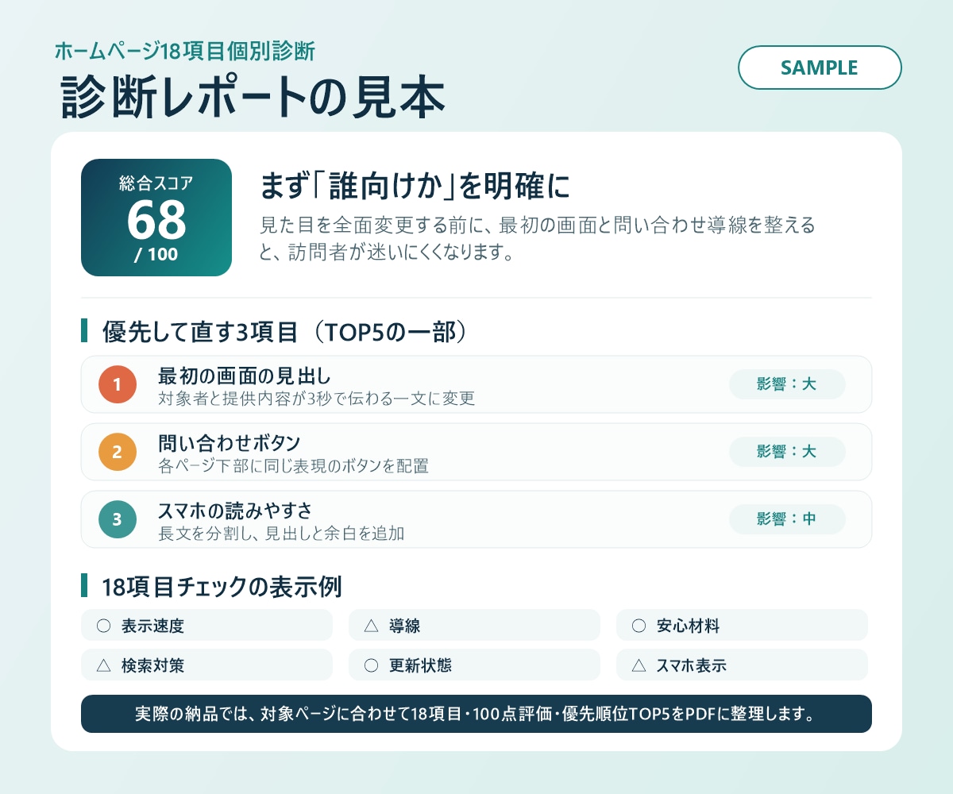Image resolution: width=953 pixels, height=794 pixels.
Task: Click the SAMPLE badge button
Action: (820, 67)
